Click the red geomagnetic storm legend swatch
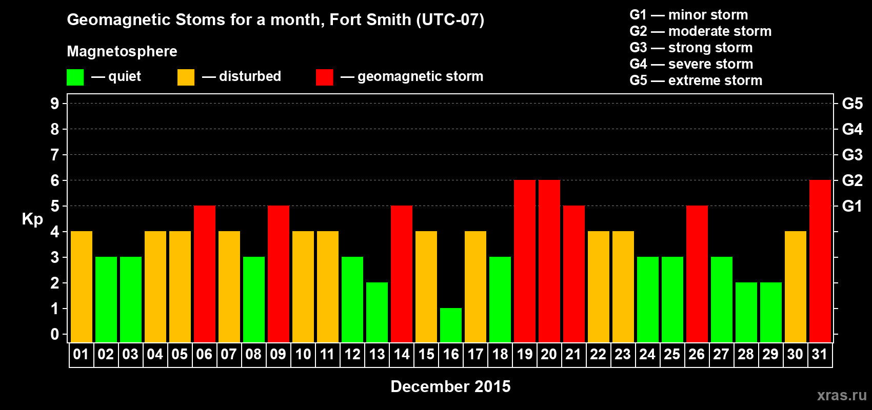Viewport: 872px width, 410px height. pyautogui.click(x=324, y=77)
